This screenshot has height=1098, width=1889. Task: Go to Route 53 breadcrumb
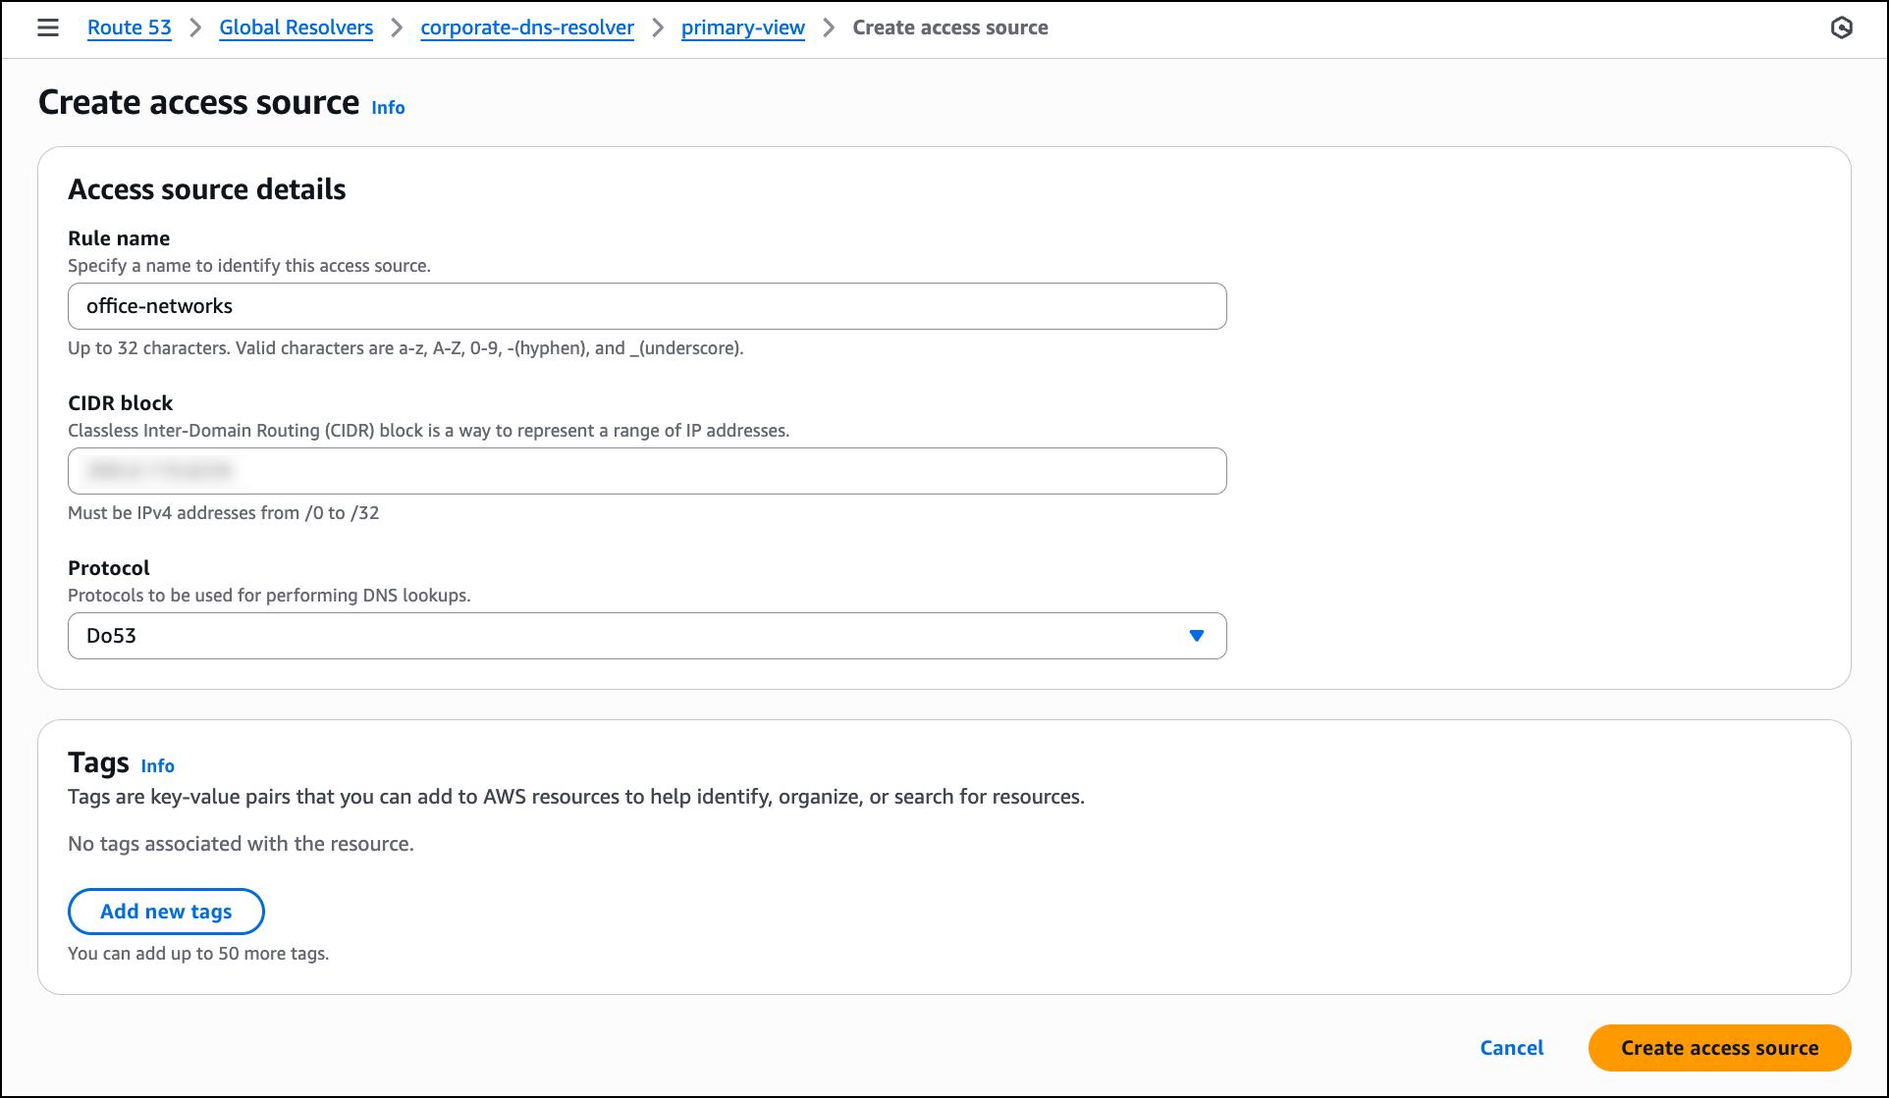[x=130, y=27]
